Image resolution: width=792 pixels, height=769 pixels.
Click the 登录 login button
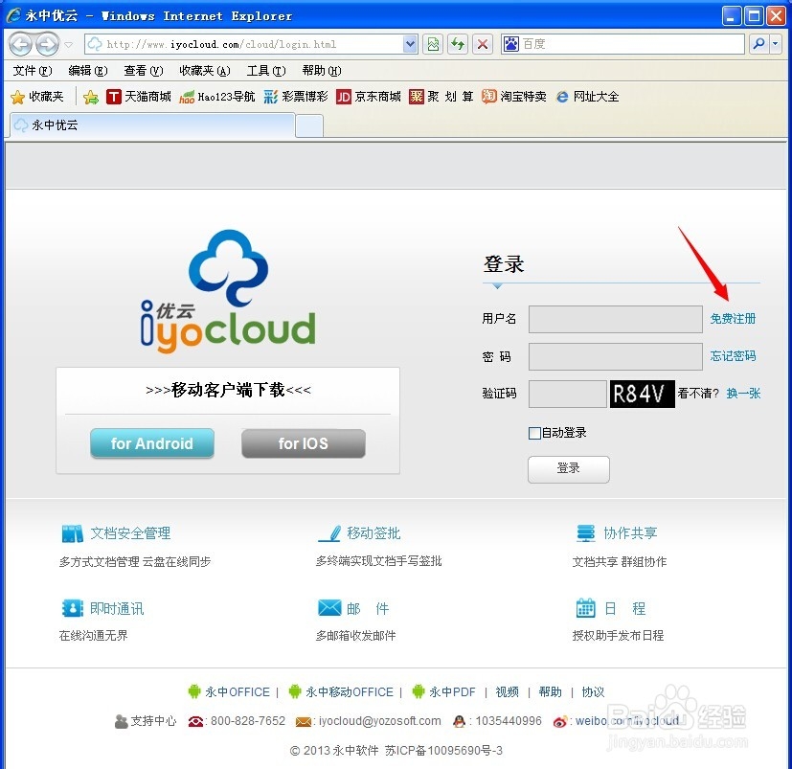[x=569, y=469]
